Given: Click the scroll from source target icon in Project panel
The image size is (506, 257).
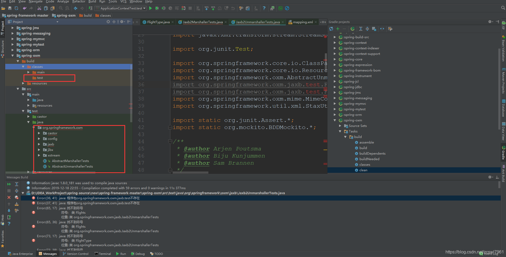Looking at the screenshot, I should 108,22.
